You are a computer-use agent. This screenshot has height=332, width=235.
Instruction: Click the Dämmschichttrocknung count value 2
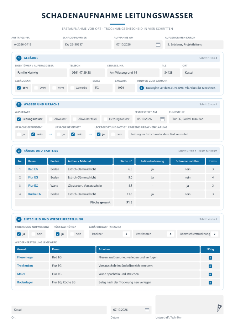(x=214, y=234)
